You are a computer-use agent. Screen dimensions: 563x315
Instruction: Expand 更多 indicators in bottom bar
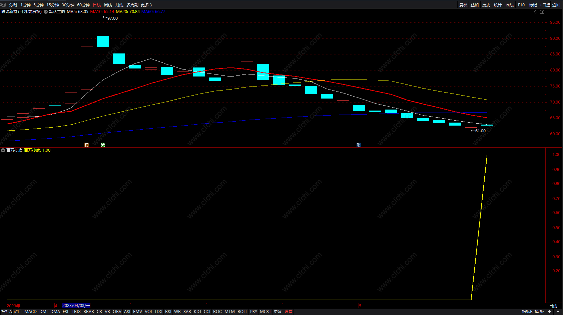(x=278, y=312)
